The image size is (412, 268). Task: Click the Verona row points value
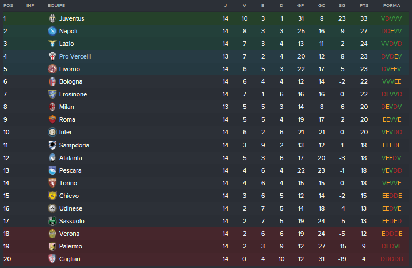(364, 234)
